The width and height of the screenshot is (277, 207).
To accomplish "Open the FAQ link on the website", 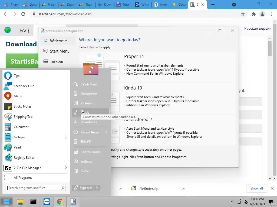I will coord(24,31).
